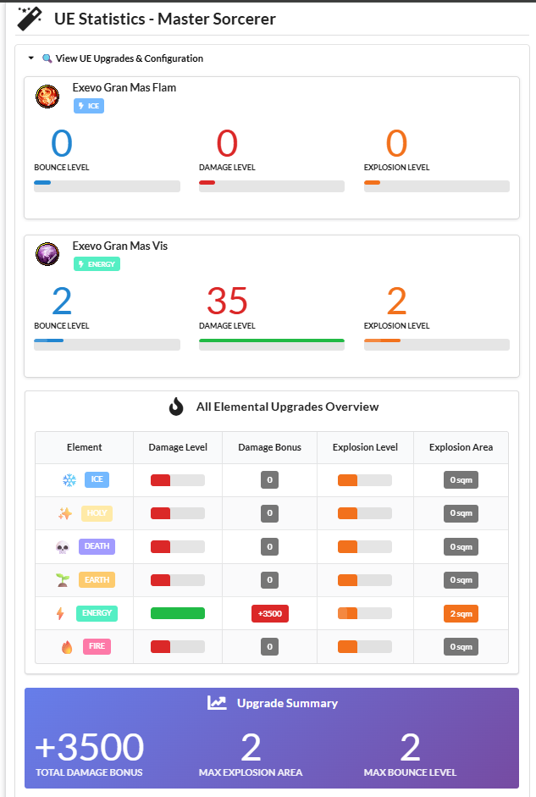
Task: Click Exevo Gran Mas Vis explosion level bar
Action: 437,345
